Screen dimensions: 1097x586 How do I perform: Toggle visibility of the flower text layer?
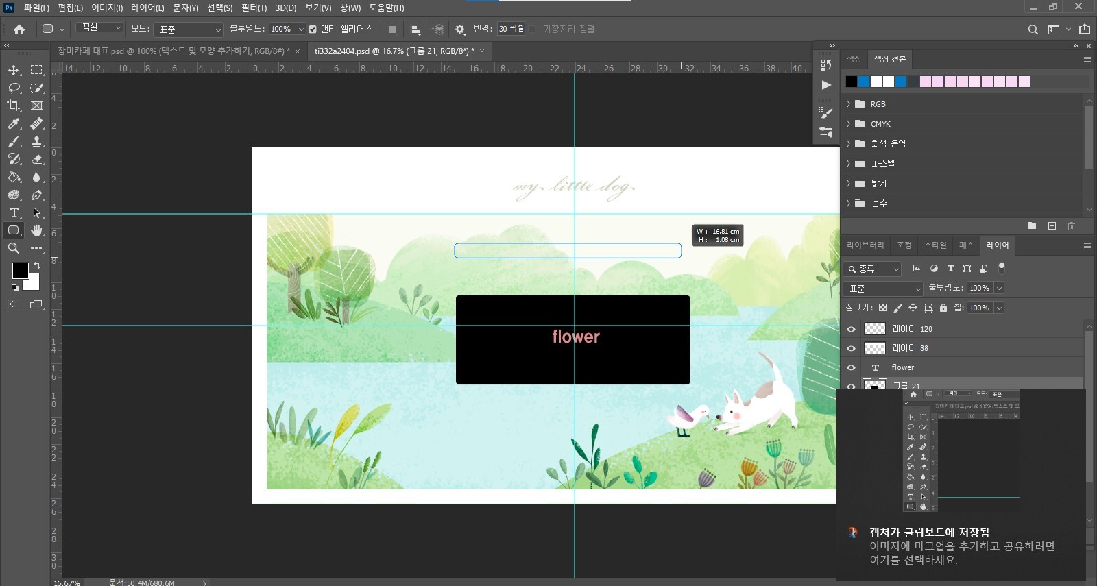(x=852, y=367)
